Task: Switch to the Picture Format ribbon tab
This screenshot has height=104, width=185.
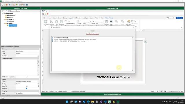Action: 109,18
